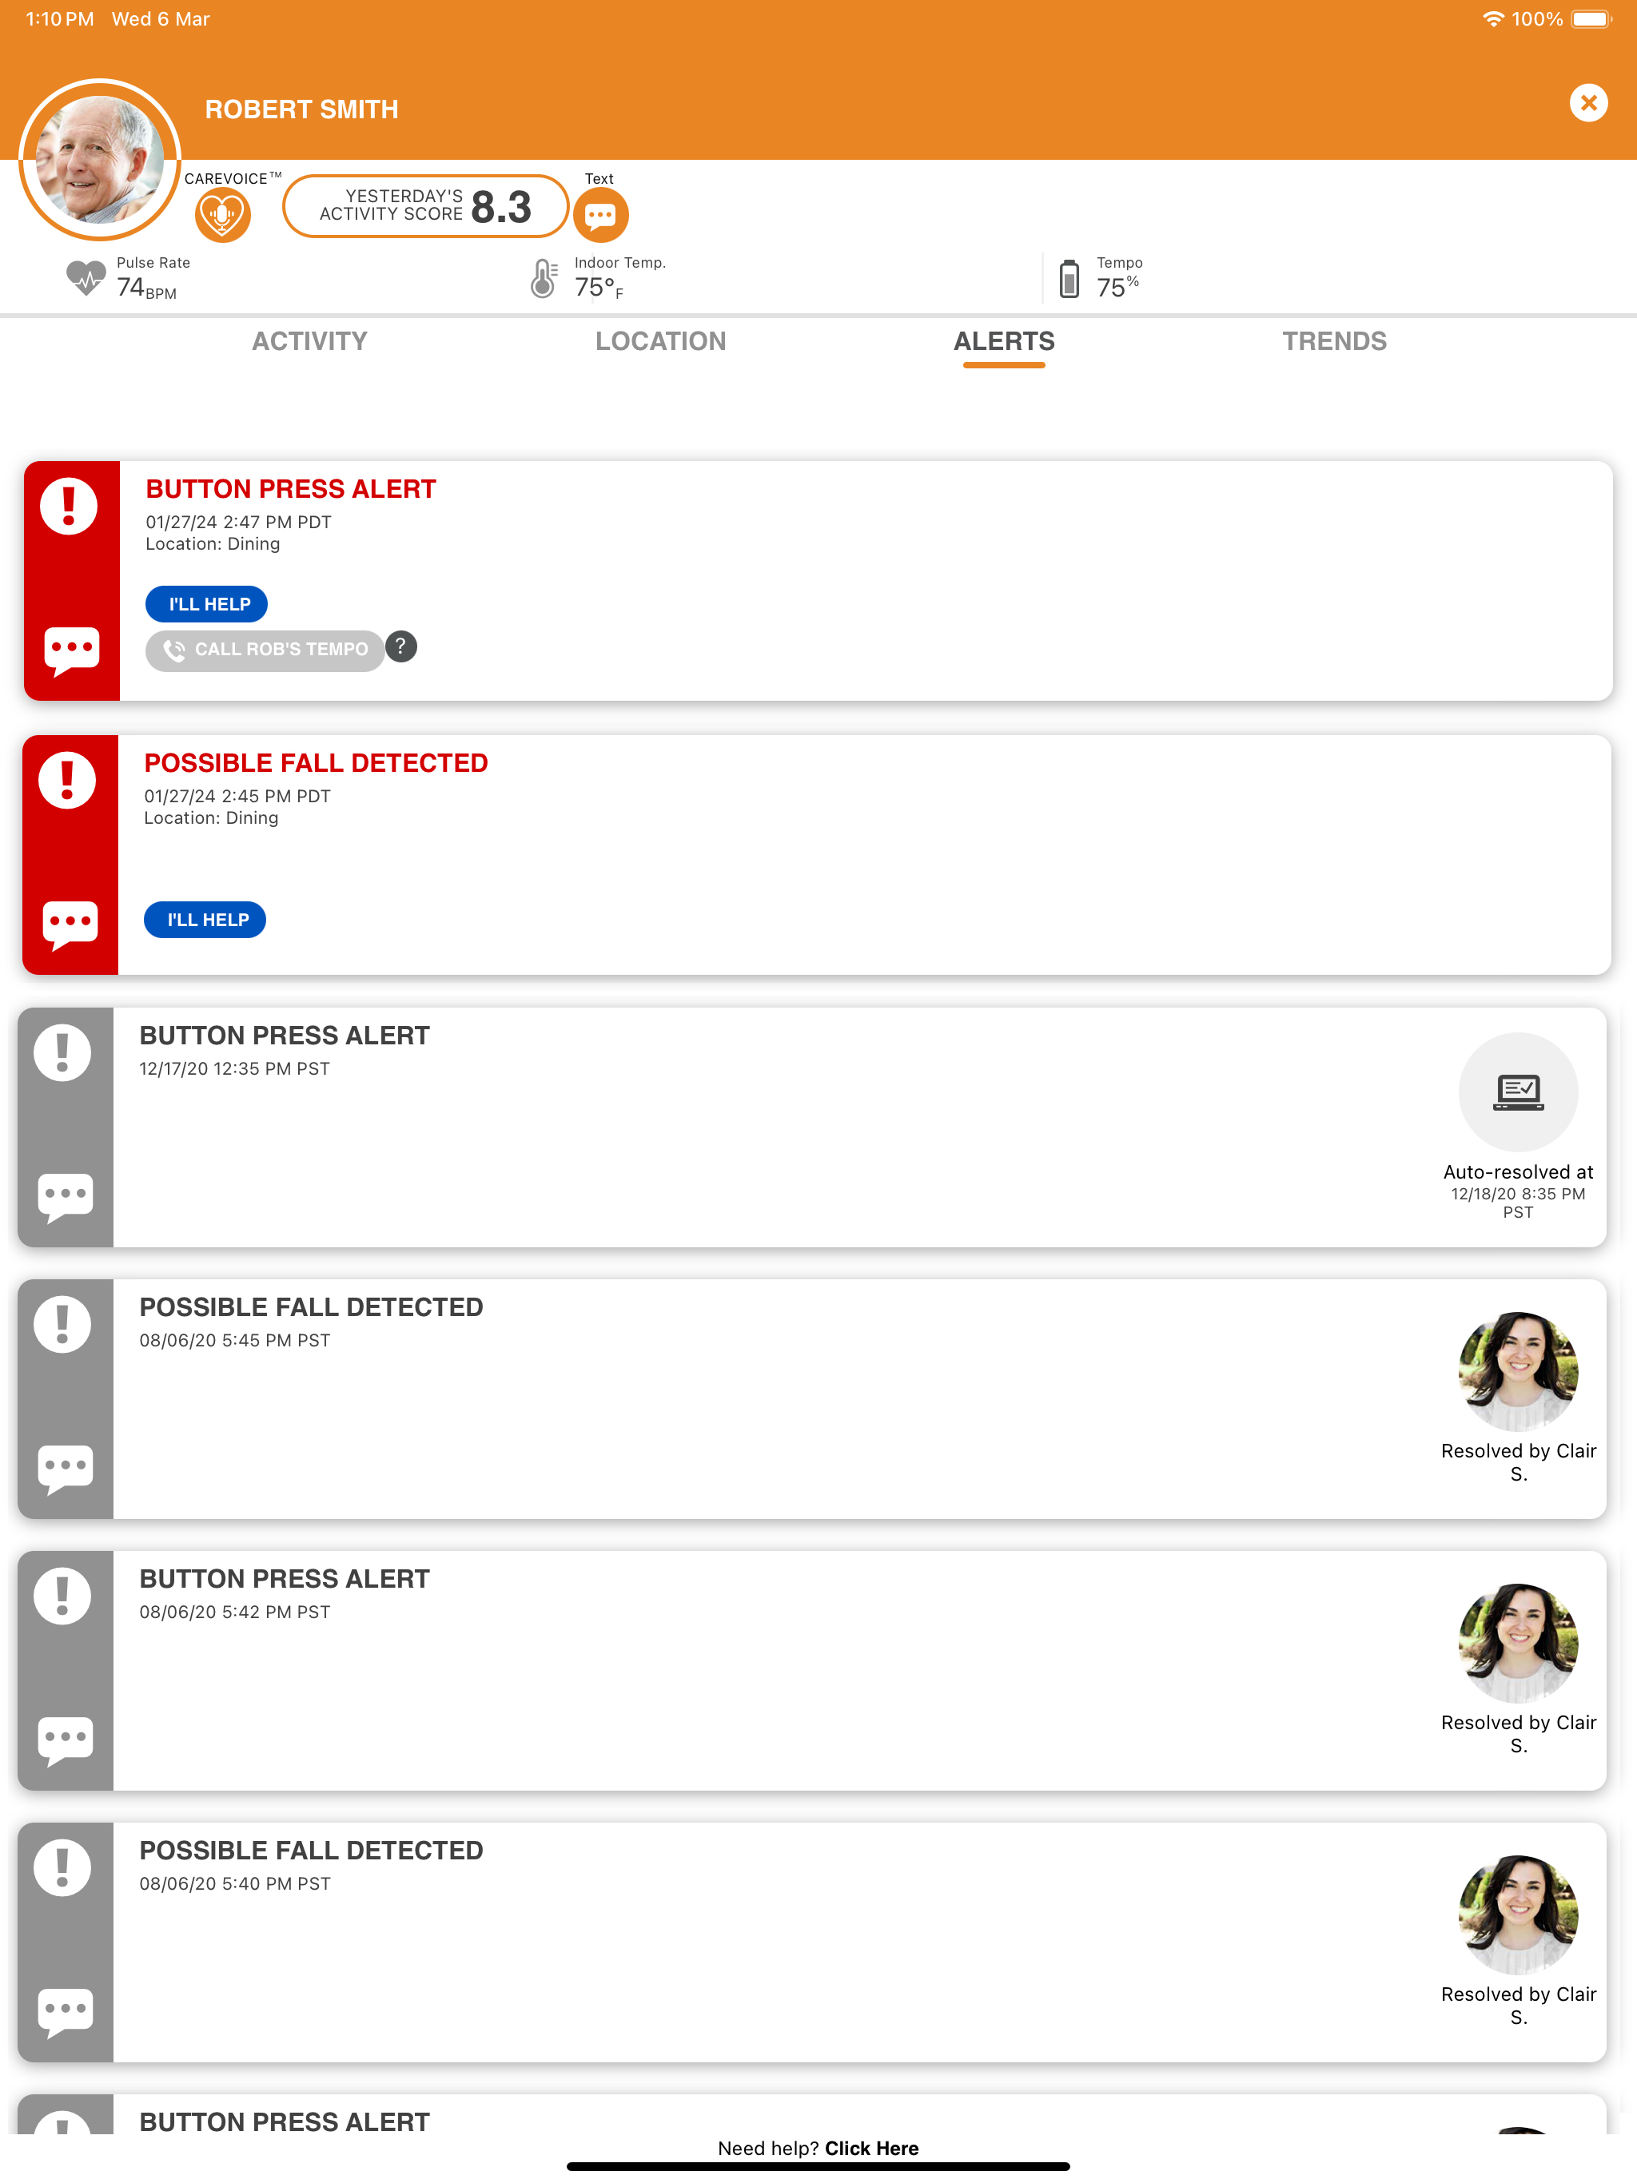Viewport: 1637px width, 2183px height.
Task: Open chat bubble on 08/06/20 5:42 PM alert
Action: point(66,1741)
